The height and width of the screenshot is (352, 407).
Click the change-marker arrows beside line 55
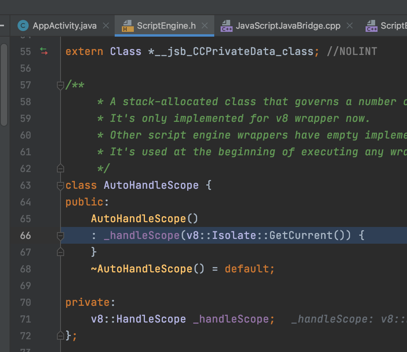point(44,51)
